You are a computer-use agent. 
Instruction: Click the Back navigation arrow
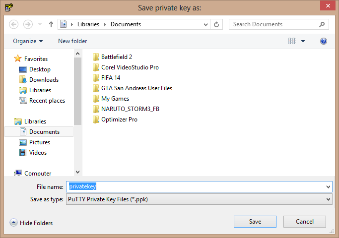14,24
